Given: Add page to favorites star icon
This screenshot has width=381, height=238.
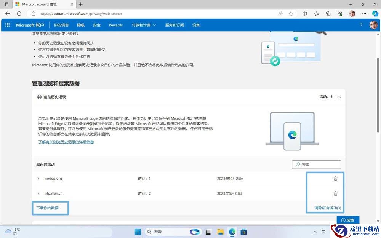Looking at the screenshot, I should pos(291,14).
